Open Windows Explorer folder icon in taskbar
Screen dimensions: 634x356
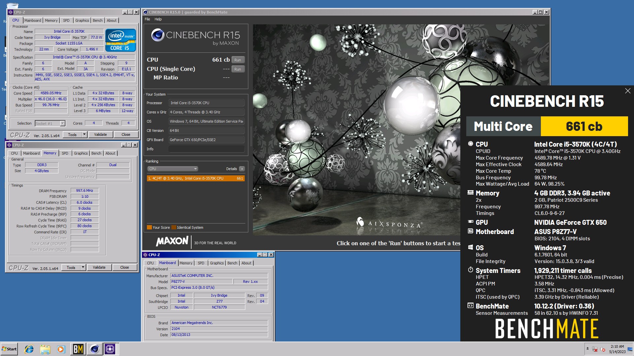pos(45,349)
